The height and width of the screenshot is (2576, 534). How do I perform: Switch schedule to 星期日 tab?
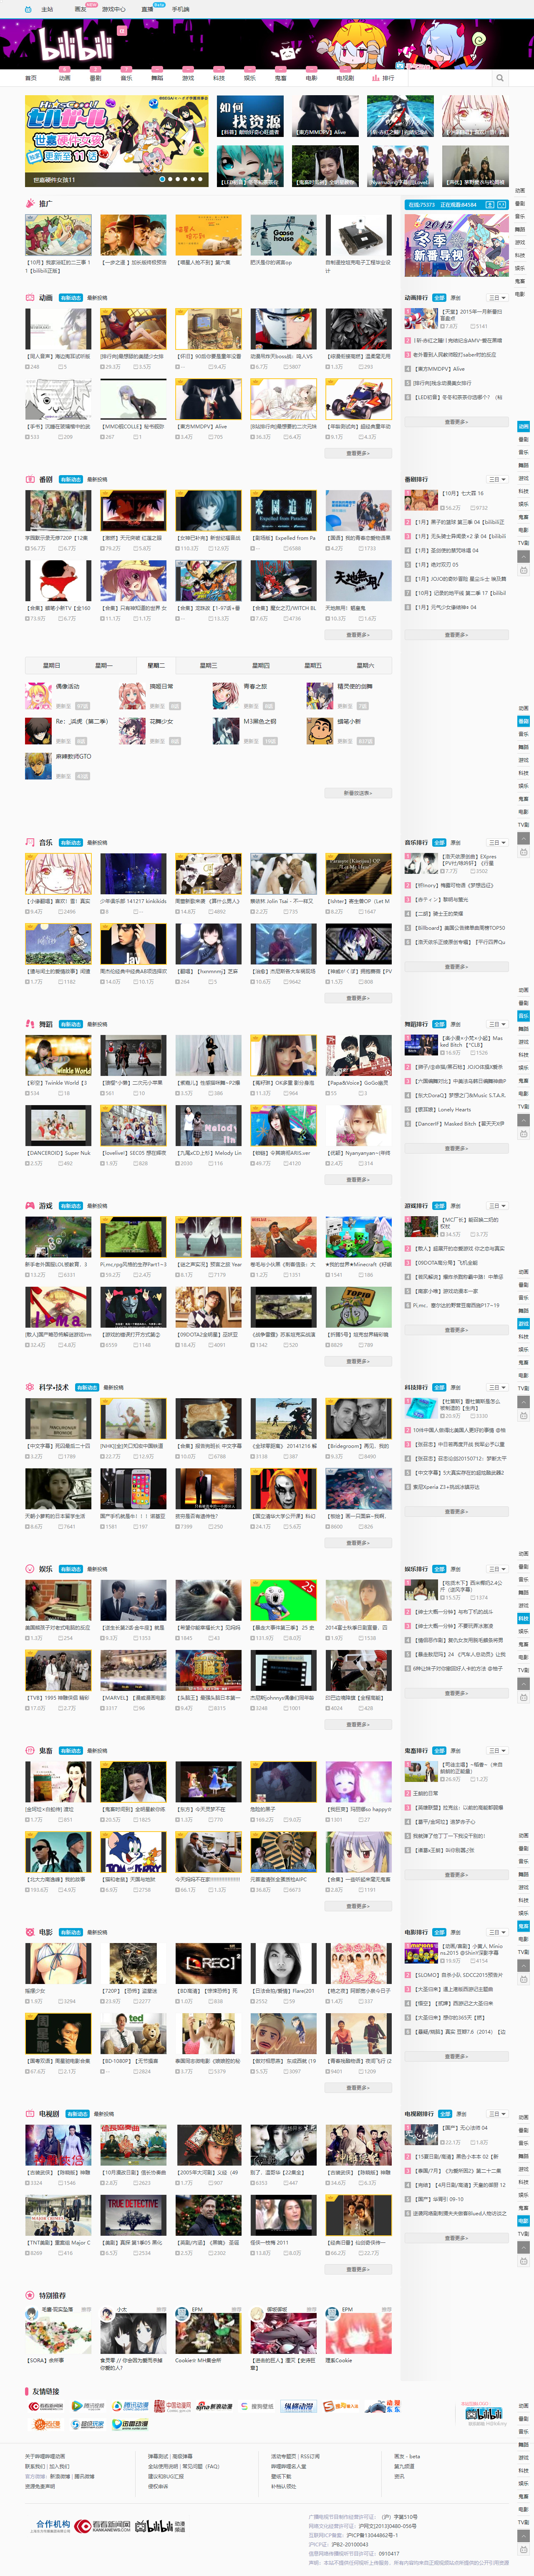[51, 665]
